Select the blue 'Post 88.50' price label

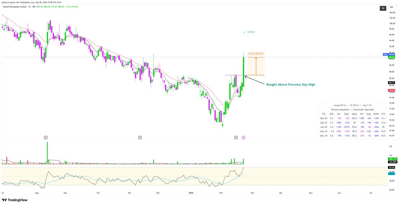point(388,54)
